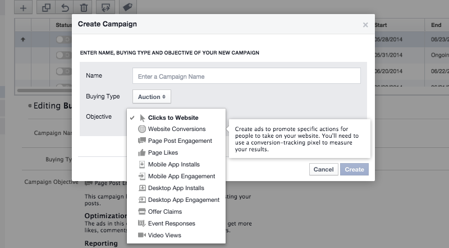Toggle the status switch in the third row
Image resolution: width=449 pixels, height=248 pixels.
tap(63, 71)
